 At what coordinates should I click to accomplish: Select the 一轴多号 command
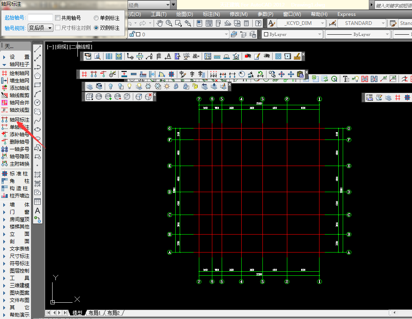click(x=15, y=149)
